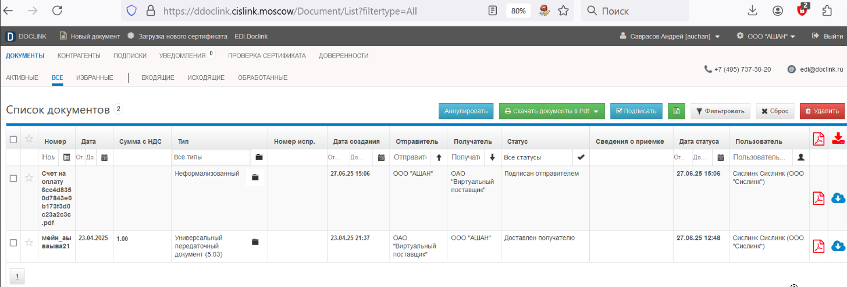The width and height of the screenshot is (847, 287).
Task: Open calendar icon in the Дата создания filter
Action: [x=381, y=157]
